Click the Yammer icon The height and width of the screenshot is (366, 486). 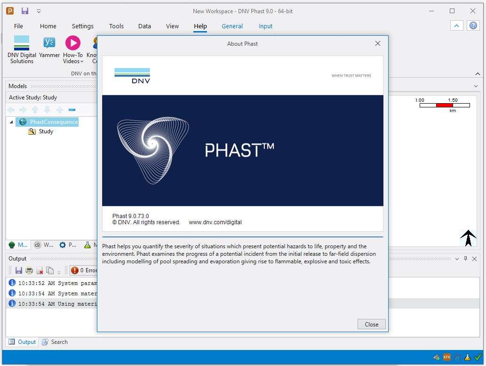coord(49,48)
